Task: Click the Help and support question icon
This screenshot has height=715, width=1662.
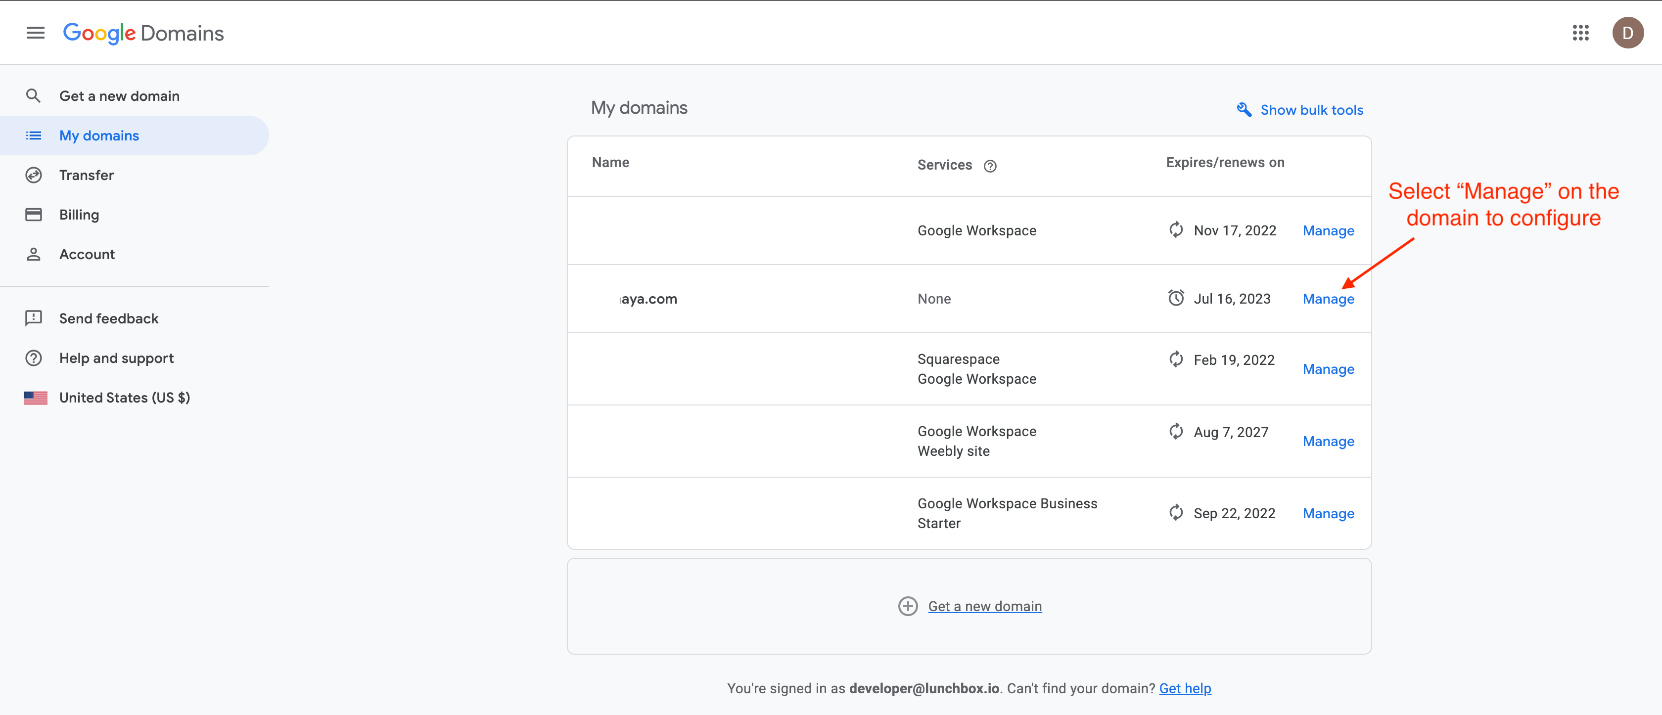Action: [33, 358]
